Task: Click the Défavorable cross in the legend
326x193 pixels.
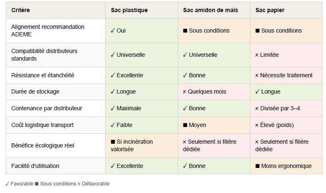Action: [79, 184]
